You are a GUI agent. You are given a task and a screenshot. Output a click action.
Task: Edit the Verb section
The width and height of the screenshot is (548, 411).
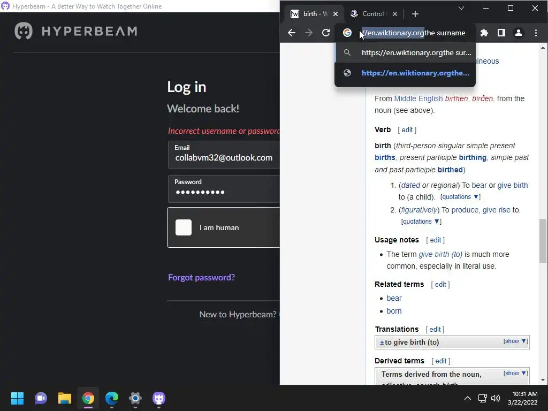pos(407,130)
